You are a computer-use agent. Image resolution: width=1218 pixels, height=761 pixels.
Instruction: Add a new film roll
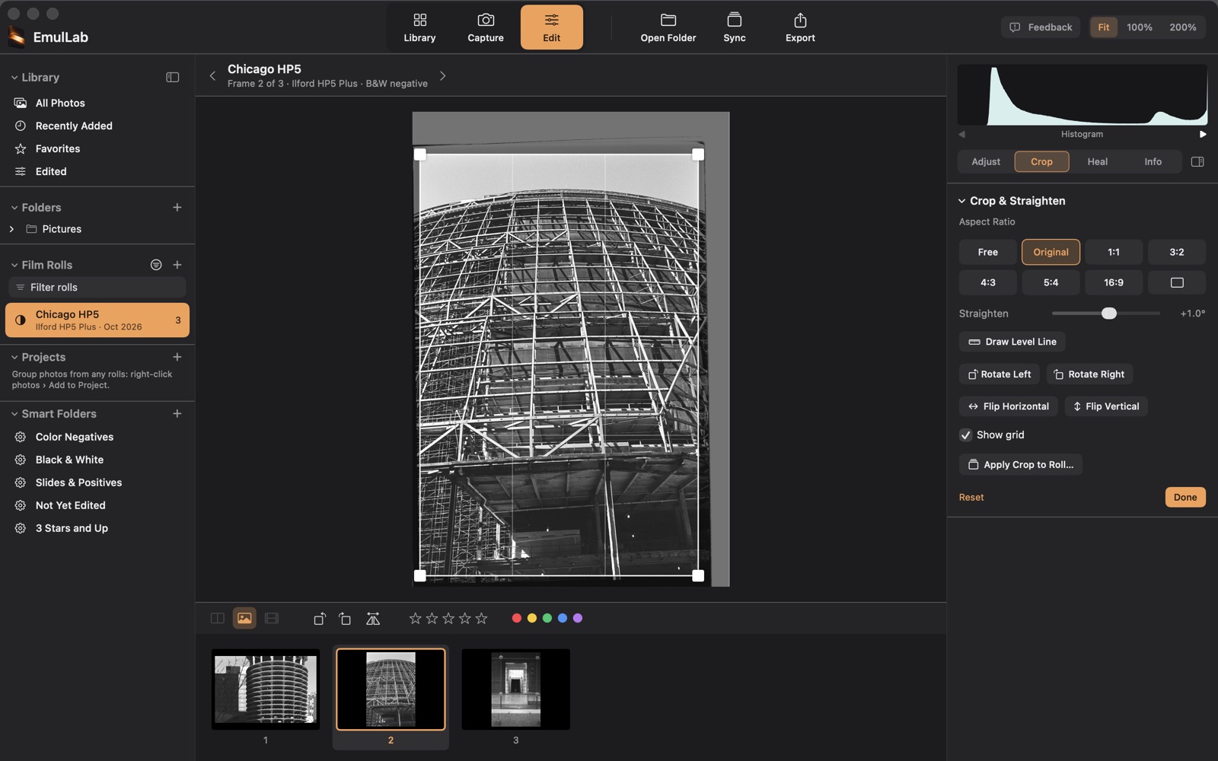coord(177,265)
